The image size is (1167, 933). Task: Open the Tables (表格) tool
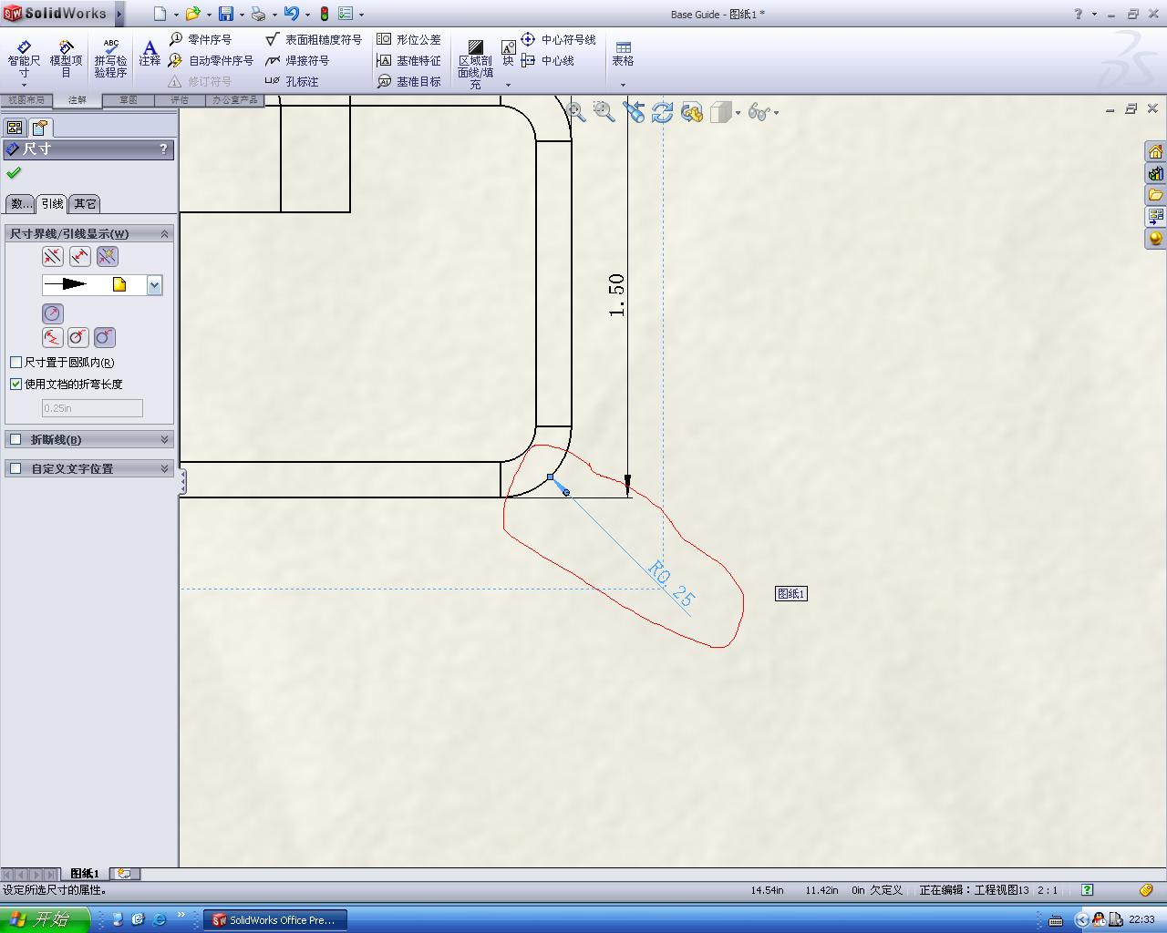623,54
